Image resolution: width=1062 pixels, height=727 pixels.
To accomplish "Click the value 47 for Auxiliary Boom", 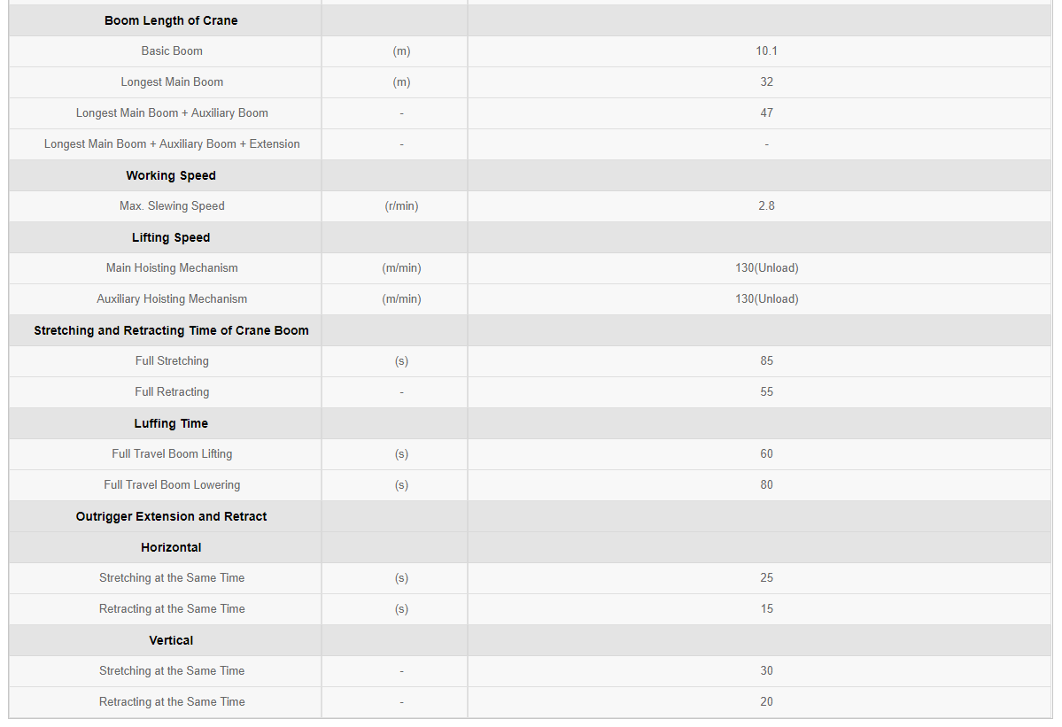I will tap(766, 113).
